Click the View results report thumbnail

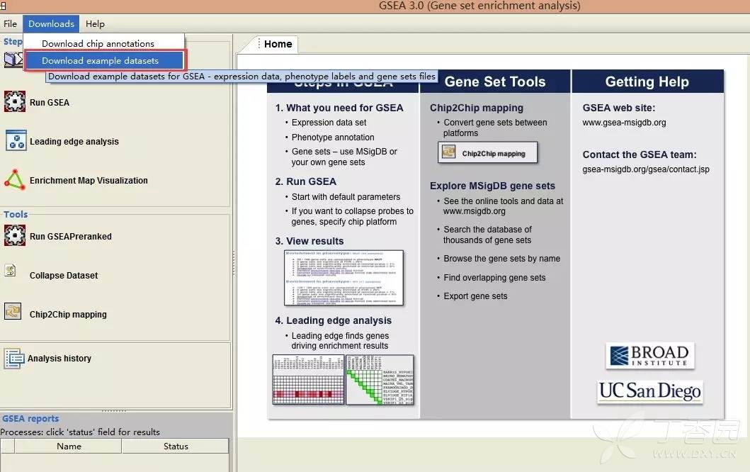coord(343,278)
